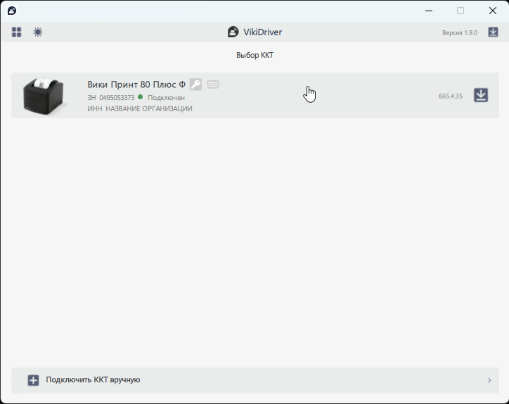Click the VikiDriver logo in the header
The image size is (509, 404).
233,32
